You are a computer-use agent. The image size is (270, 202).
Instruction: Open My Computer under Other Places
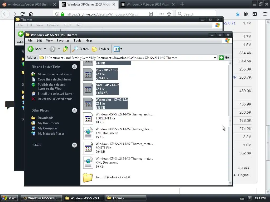click(47, 128)
